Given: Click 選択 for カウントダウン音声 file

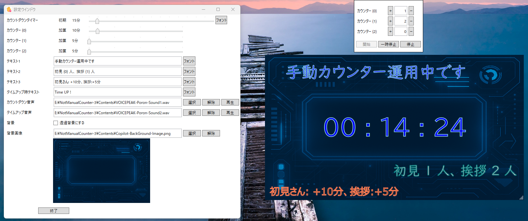Looking at the screenshot, I should click(192, 103).
